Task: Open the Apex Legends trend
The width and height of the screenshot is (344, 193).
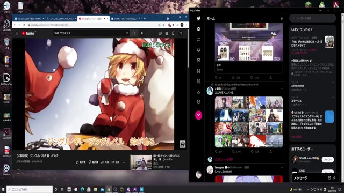Action: point(298,86)
